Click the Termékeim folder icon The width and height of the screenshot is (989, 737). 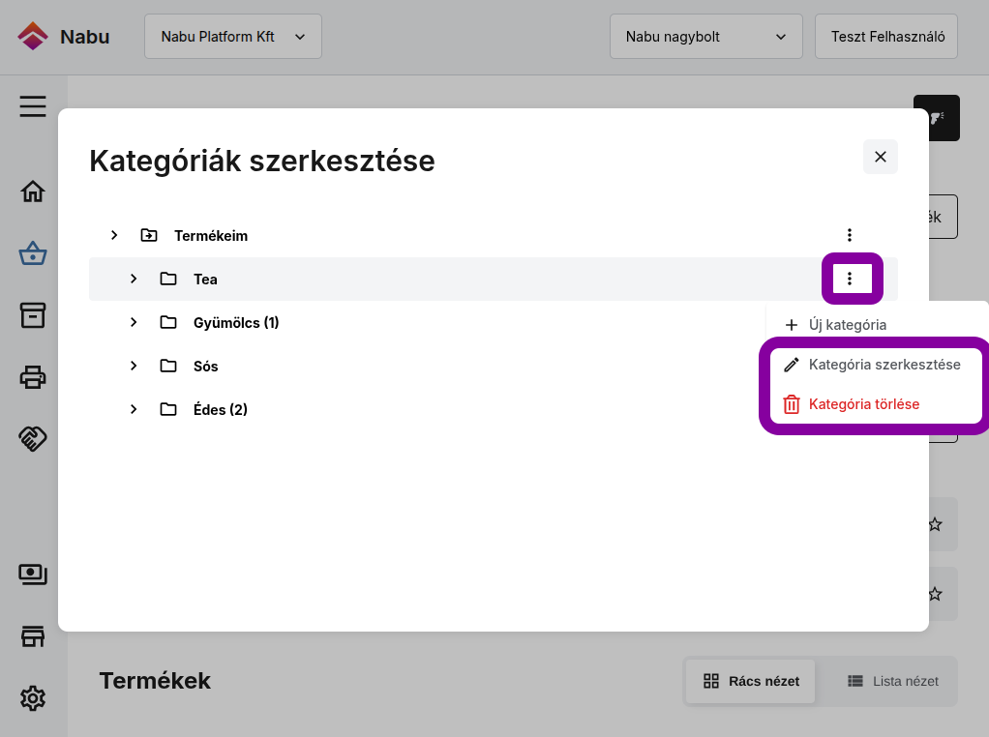(149, 235)
